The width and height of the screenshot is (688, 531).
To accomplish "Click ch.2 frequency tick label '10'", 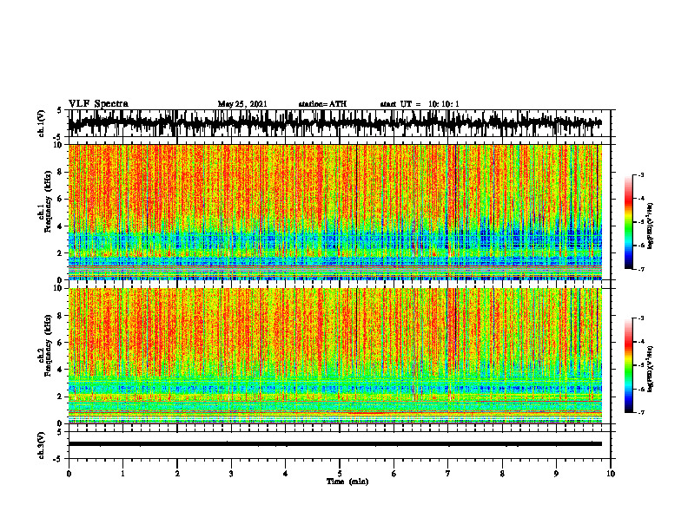I will point(59,289).
